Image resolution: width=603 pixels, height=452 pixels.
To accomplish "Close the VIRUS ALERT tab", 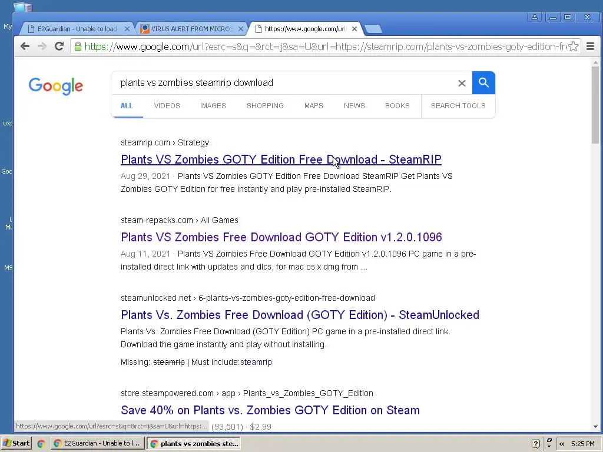I will pyautogui.click(x=241, y=29).
